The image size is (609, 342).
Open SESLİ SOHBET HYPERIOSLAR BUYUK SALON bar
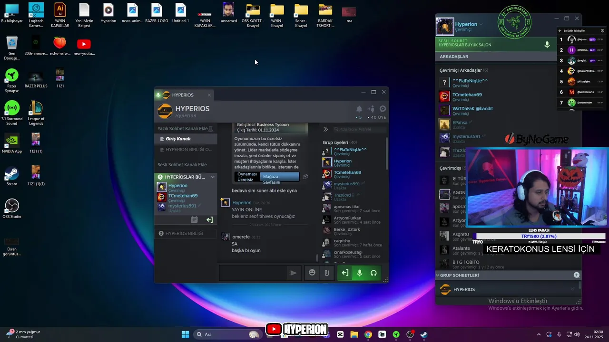495,45
